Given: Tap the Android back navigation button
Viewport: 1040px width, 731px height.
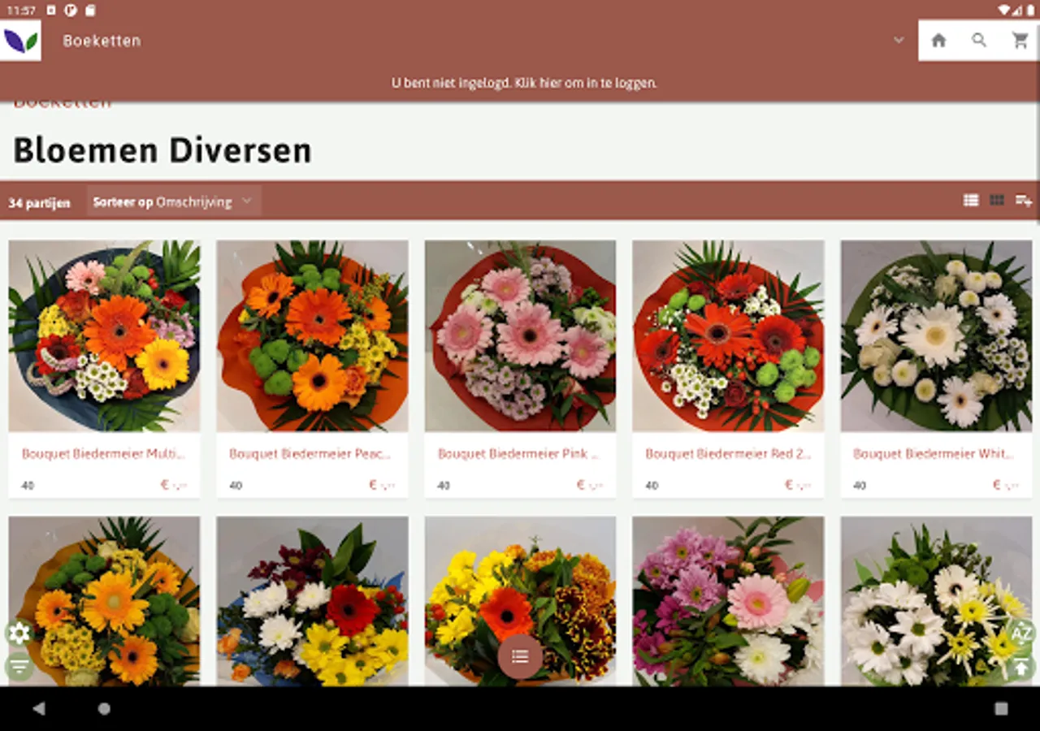Looking at the screenshot, I should point(38,708).
